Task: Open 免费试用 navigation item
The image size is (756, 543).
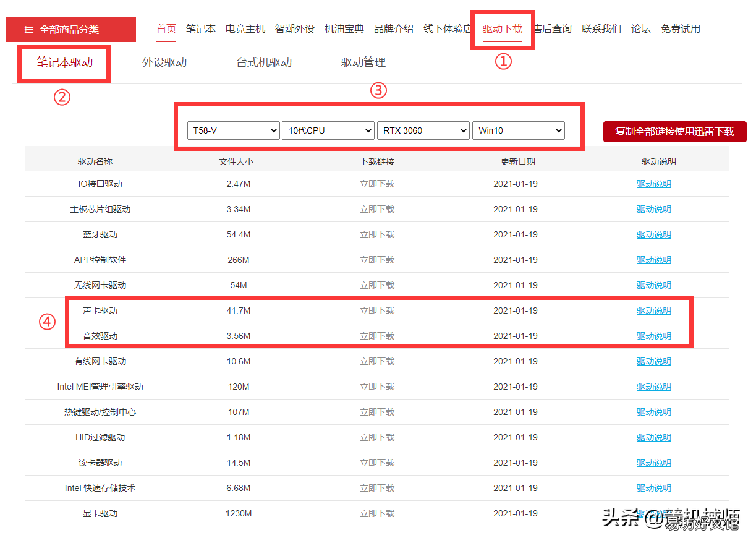Action: [681, 28]
